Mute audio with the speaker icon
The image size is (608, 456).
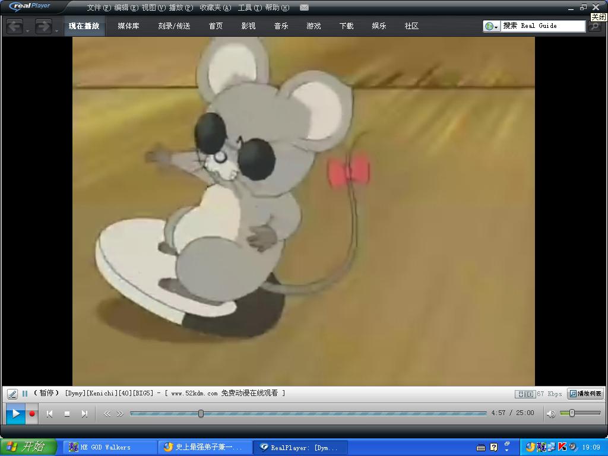click(x=550, y=414)
